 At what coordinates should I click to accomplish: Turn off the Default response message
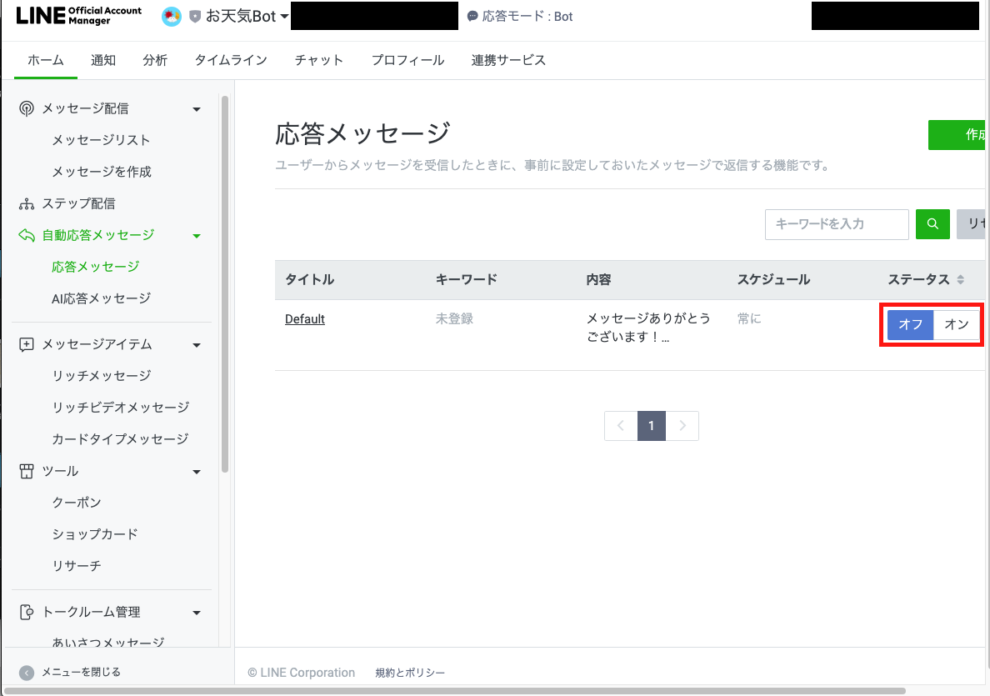[x=910, y=325]
